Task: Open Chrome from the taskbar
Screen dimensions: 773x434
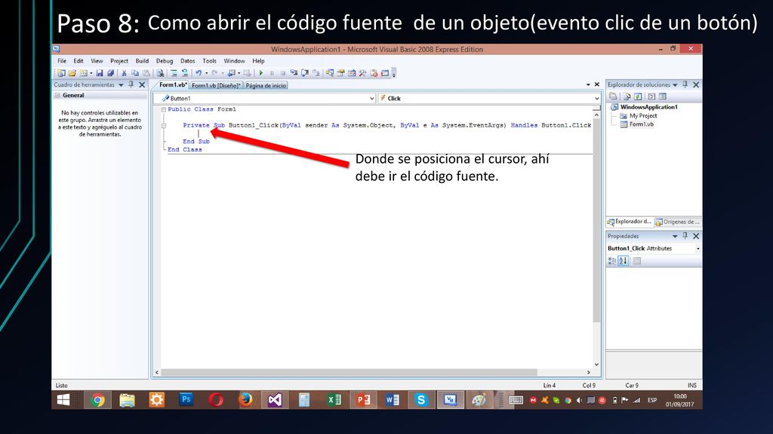Action: (x=97, y=399)
